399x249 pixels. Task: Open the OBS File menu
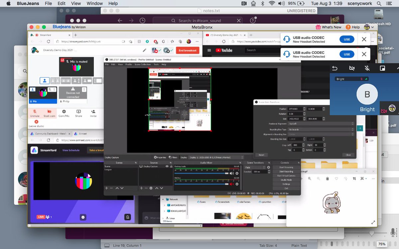(107, 64)
